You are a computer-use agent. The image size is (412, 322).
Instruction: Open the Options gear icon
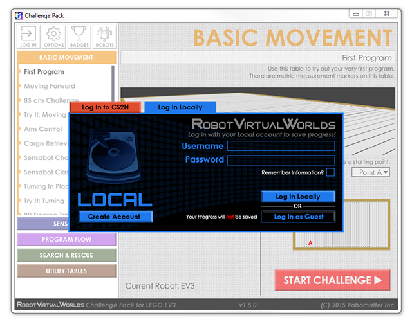[53, 37]
